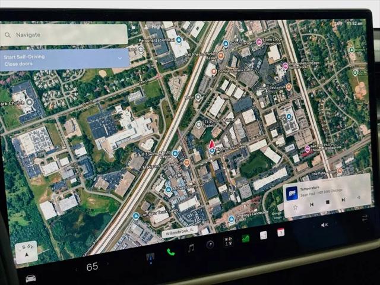Expand the Start Self-Driving panel chevron
Image resolution: width=380 pixels, height=285 pixels.
point(120,58)
